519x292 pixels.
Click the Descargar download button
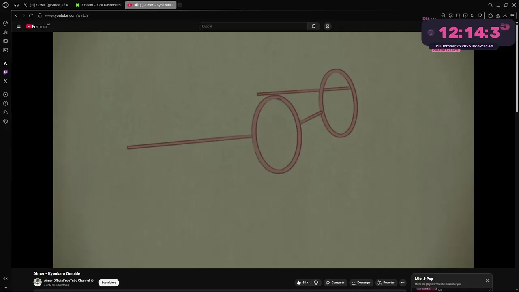pos(361,283)
